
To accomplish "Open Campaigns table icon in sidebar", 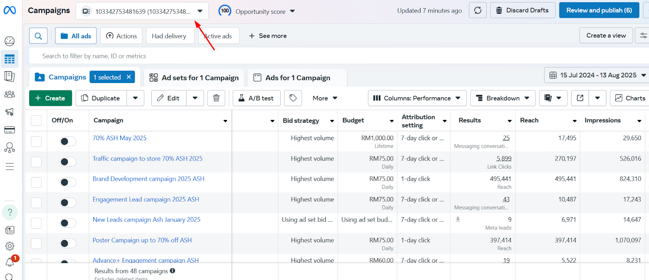I will 10,59.
